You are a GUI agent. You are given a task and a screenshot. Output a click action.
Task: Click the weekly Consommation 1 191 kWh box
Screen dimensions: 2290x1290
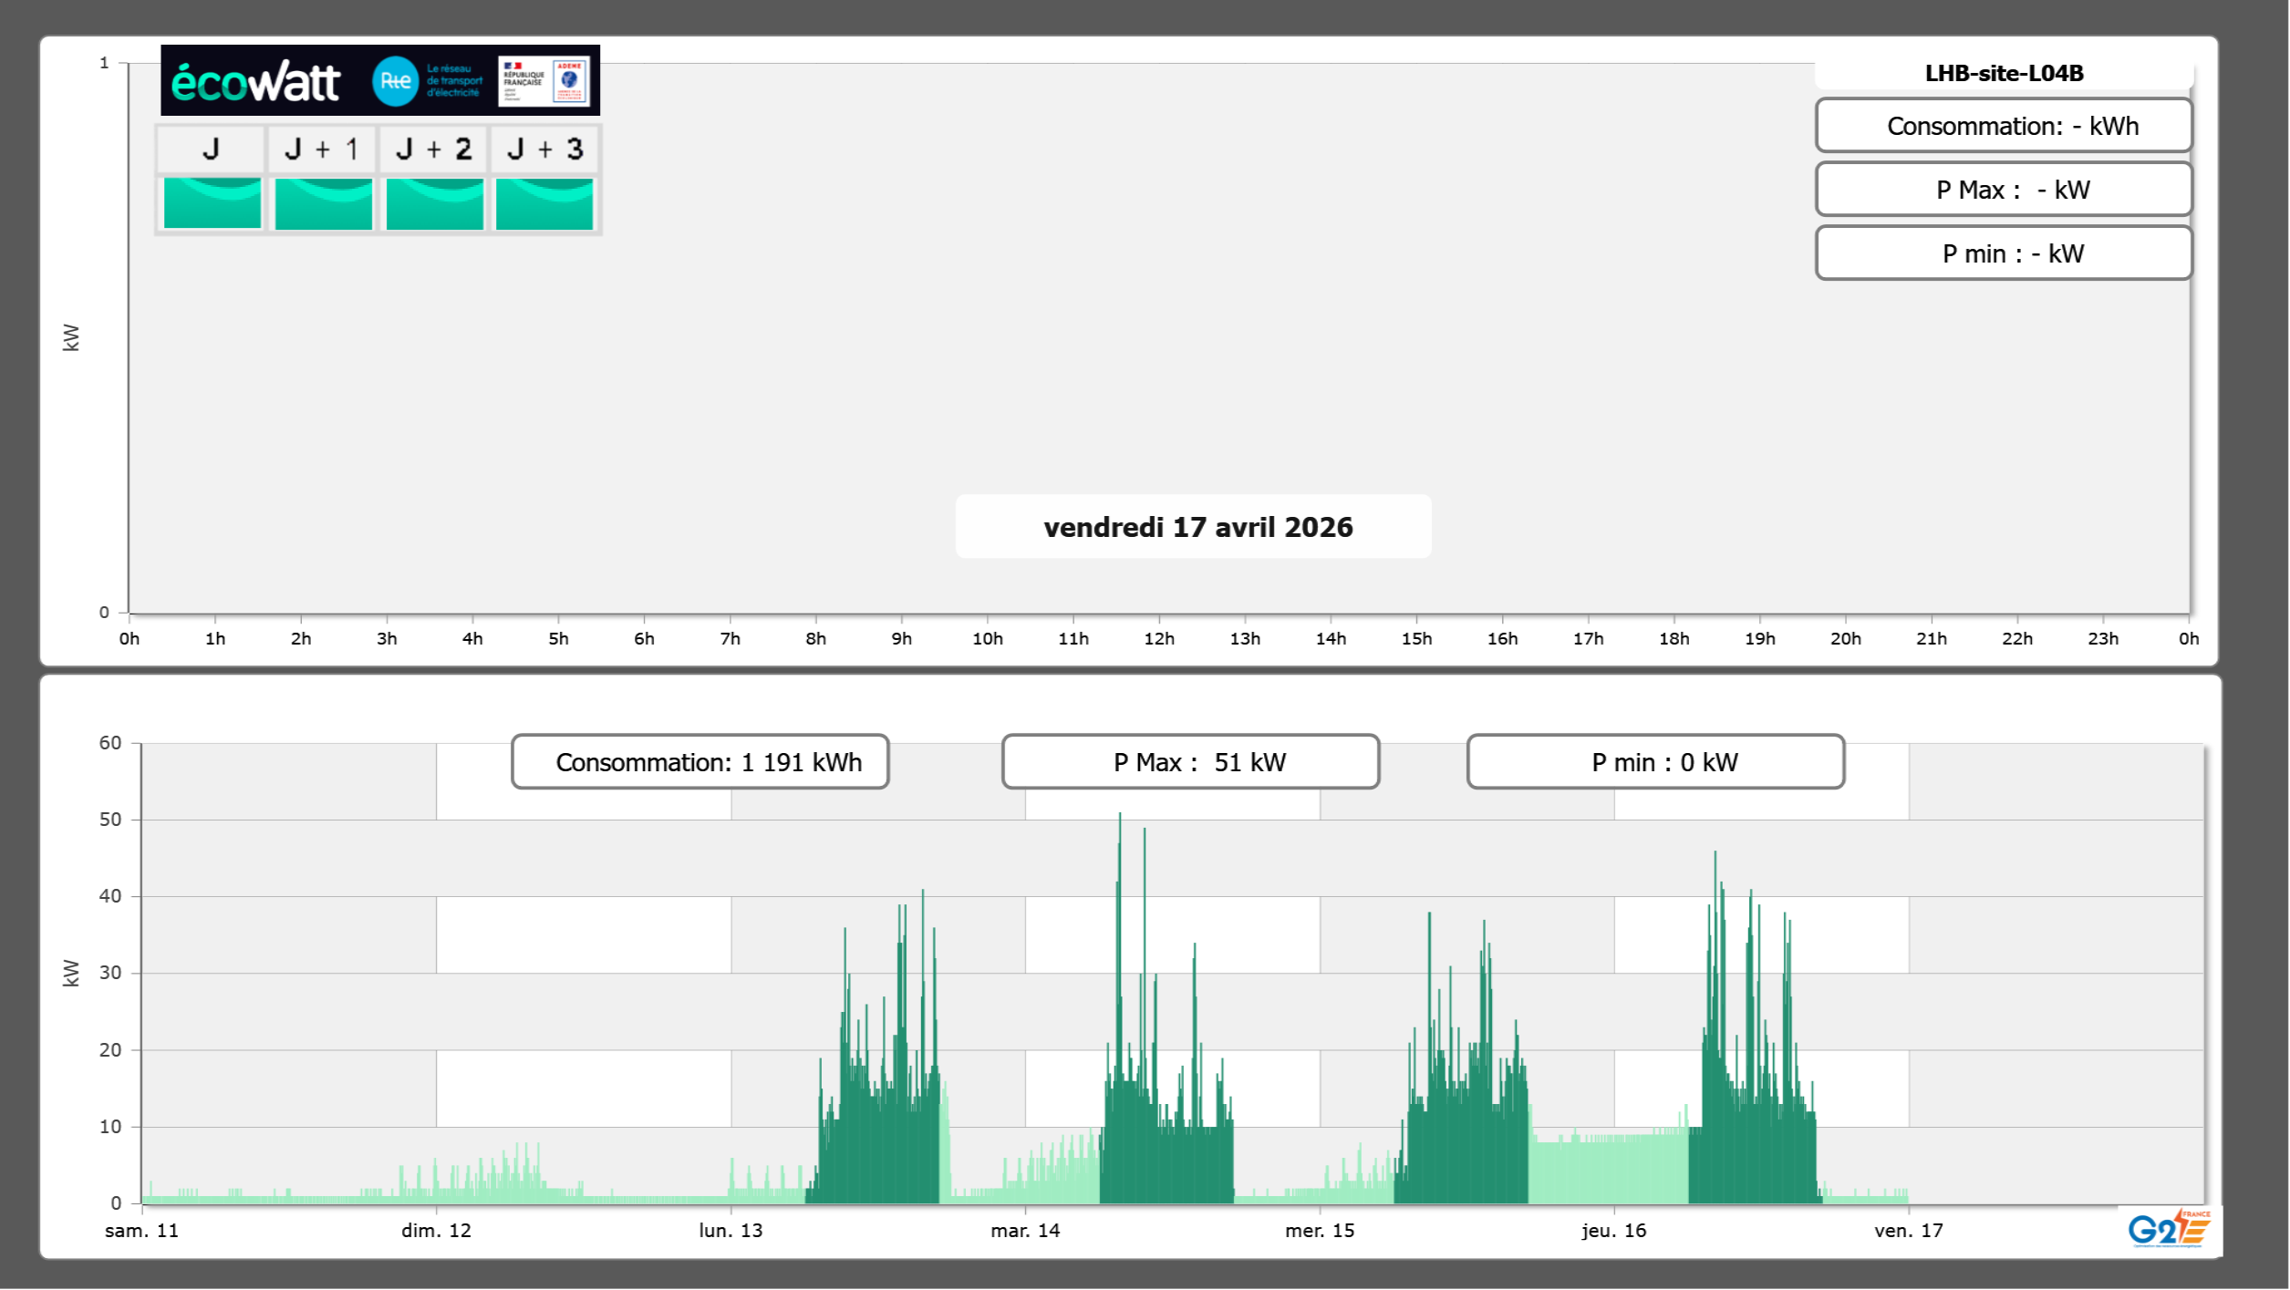coord(699,762)
